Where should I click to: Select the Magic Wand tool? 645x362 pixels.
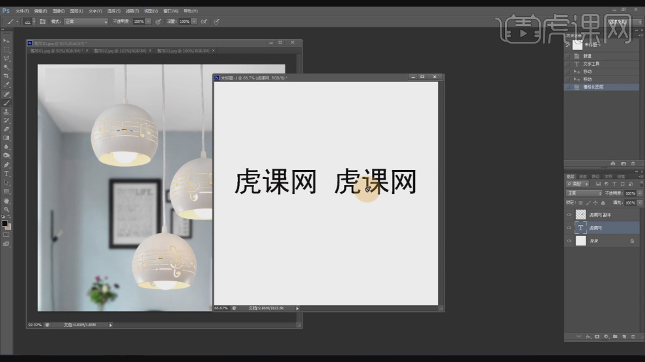coord(6,67)
